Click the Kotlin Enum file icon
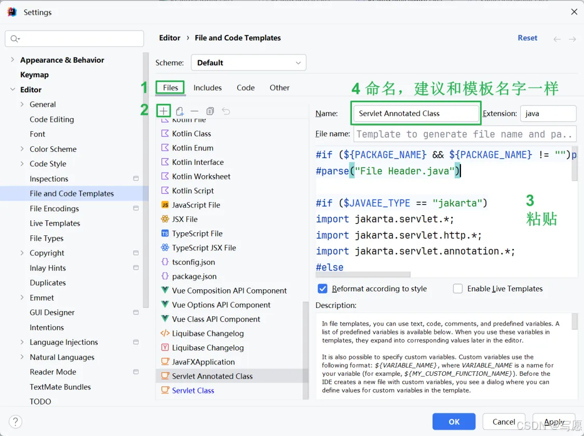Screen dimensions: 584x436 click(165, 148)
